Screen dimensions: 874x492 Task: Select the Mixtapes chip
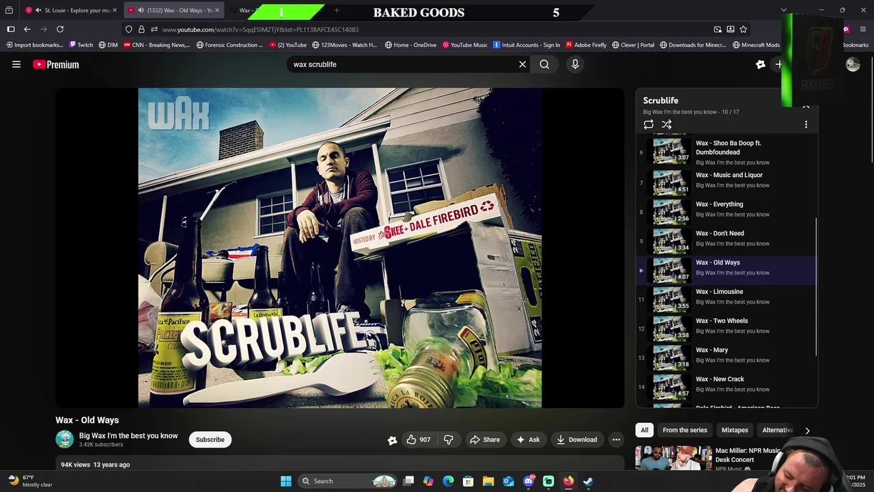pos(735,430)
